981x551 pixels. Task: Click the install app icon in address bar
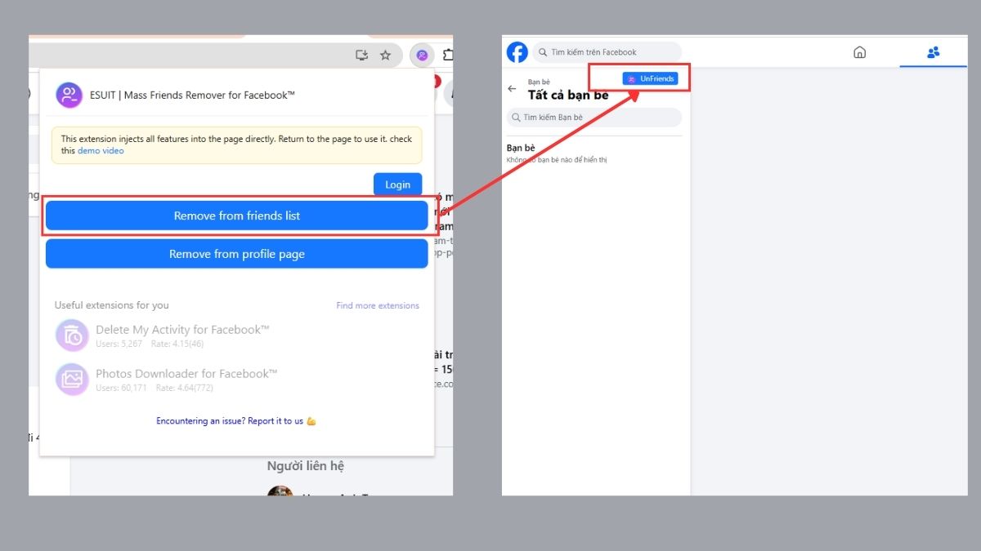click(x=362, y=55)
